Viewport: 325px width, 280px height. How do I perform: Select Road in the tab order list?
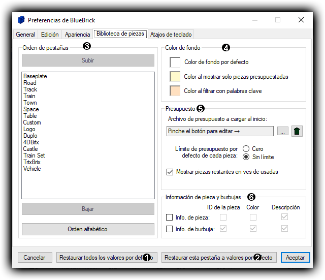click(x=88, y=83)
